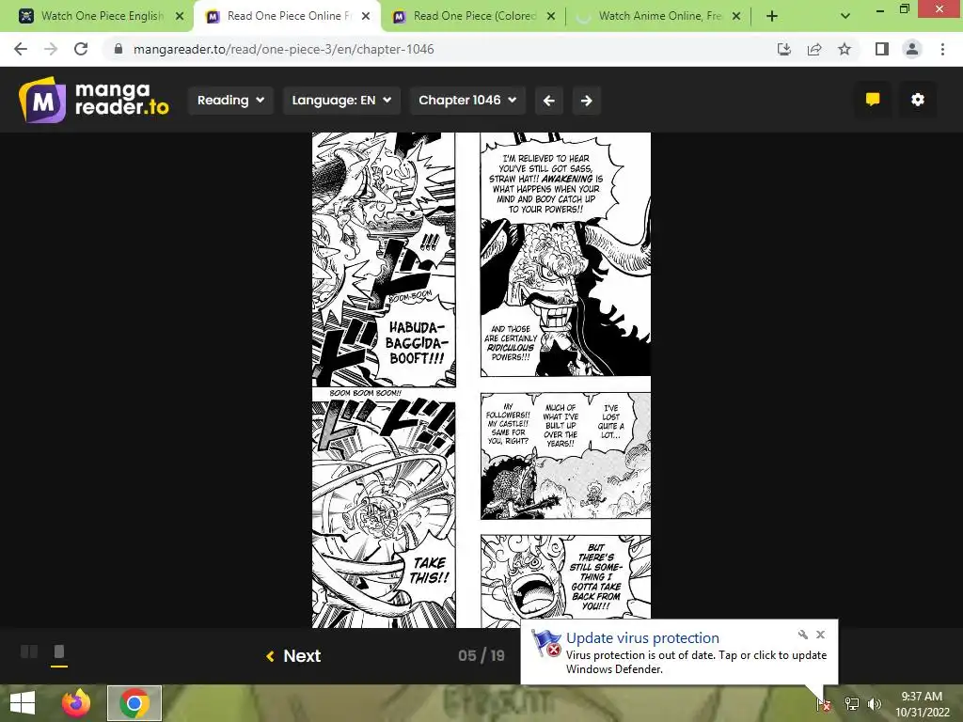The height and width of the screenshot is (722, 963).
Task: Click the 05 / 19 page counter
Action: [x=481, y=655]
